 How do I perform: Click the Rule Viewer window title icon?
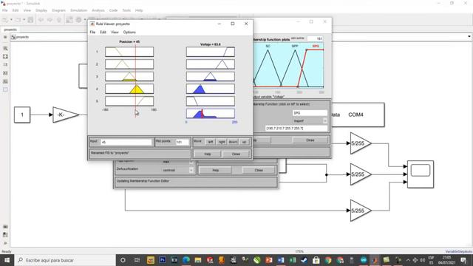[x=92, y=24]
